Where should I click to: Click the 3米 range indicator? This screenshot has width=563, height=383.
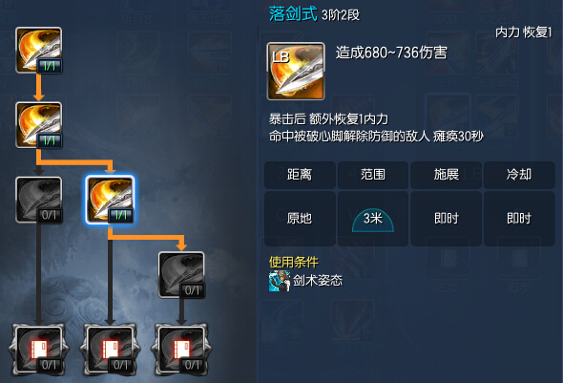(x=373, y=220)
